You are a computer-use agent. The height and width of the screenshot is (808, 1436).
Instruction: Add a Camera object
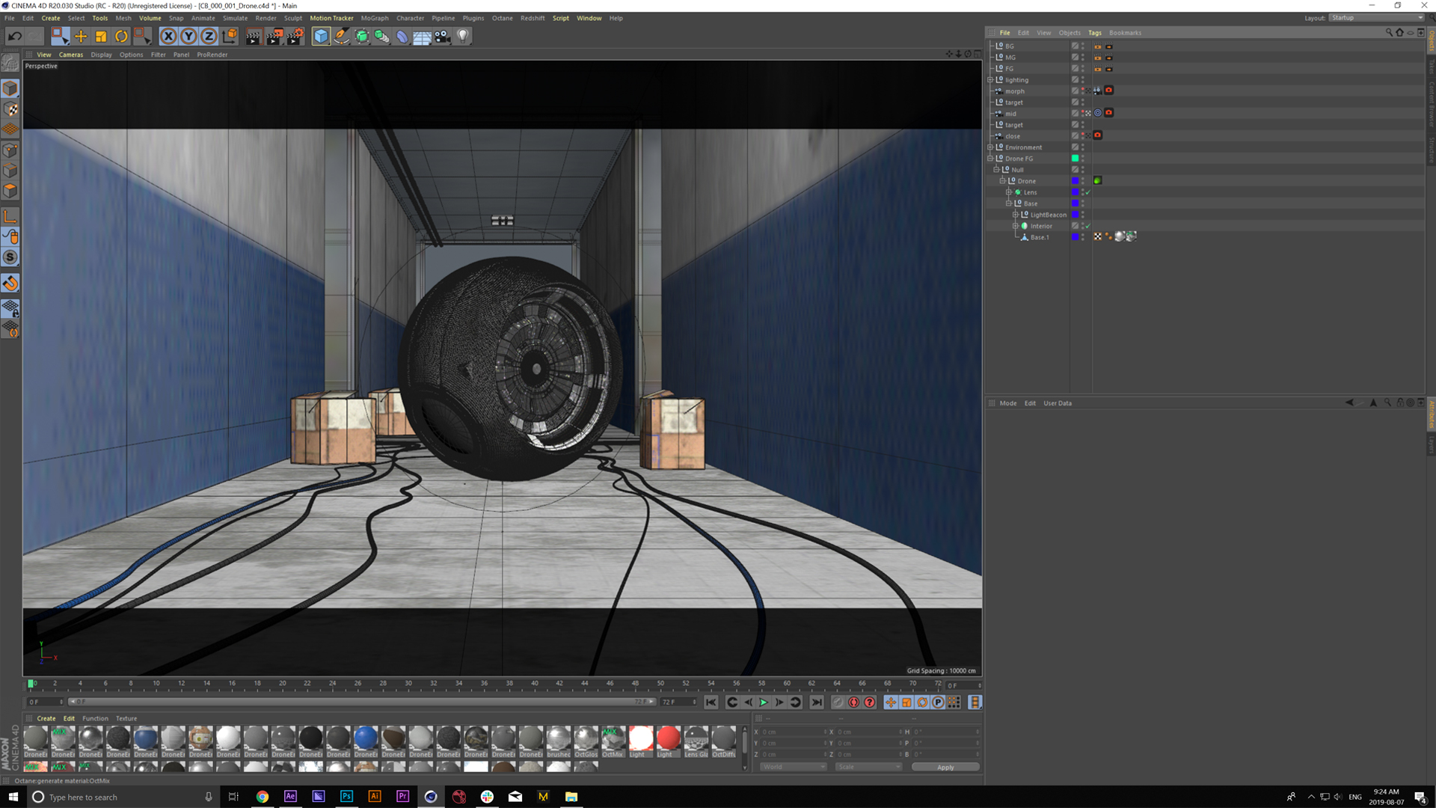443,36
